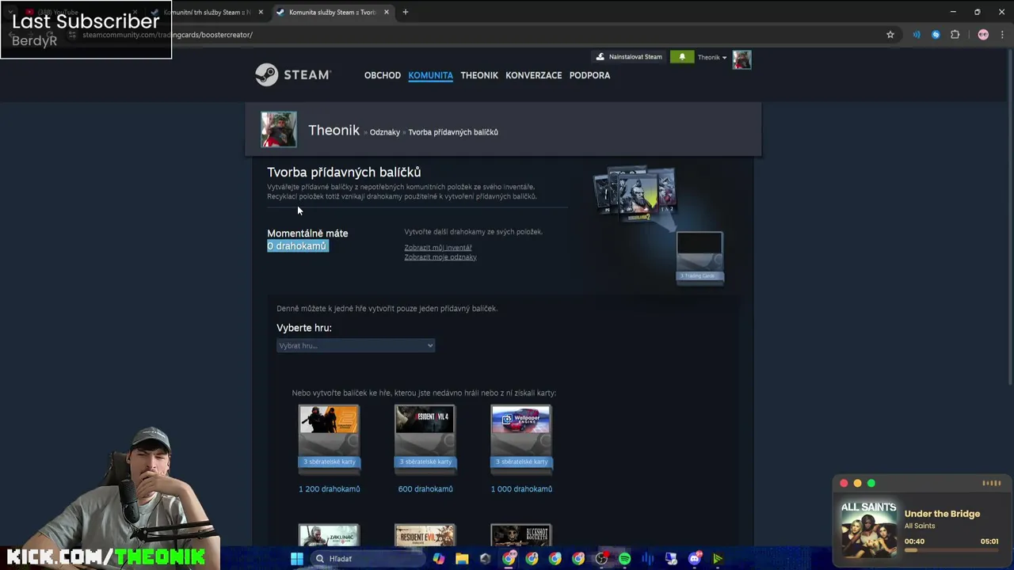This screenshot has width=1014, height=570.
Task: Click the Windows taskbar Hľadať search box
Action: pyautogui.click(x=366, y=559)
